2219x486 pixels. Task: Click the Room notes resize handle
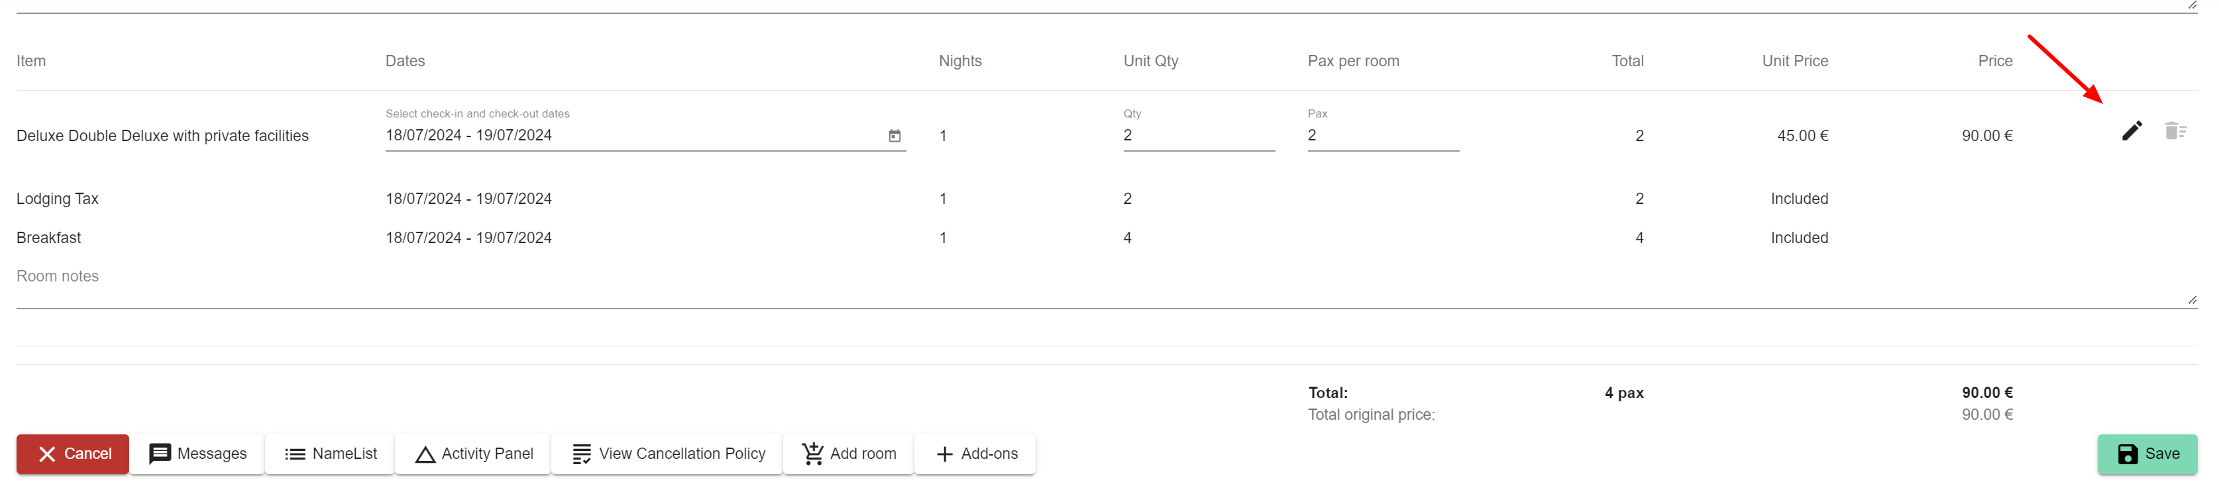coord(2191,300)
